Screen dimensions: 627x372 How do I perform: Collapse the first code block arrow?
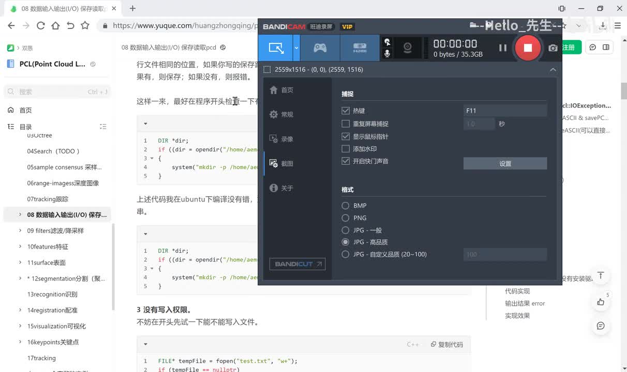tap(145, 123)
